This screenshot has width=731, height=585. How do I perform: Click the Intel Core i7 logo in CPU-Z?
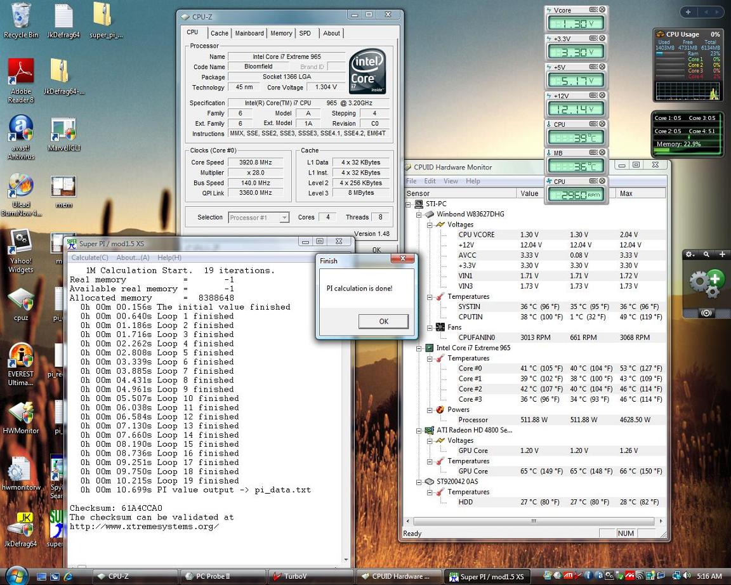coord(367,71)
